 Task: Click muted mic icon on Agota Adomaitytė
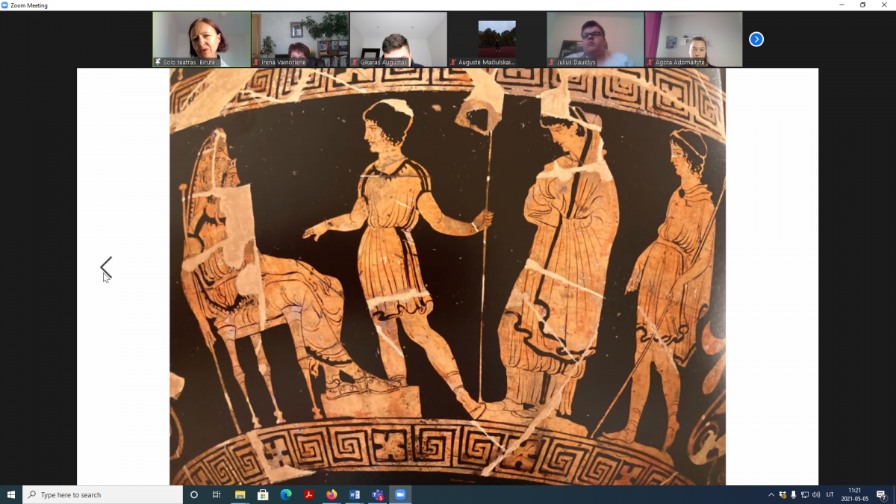(651, 62)
